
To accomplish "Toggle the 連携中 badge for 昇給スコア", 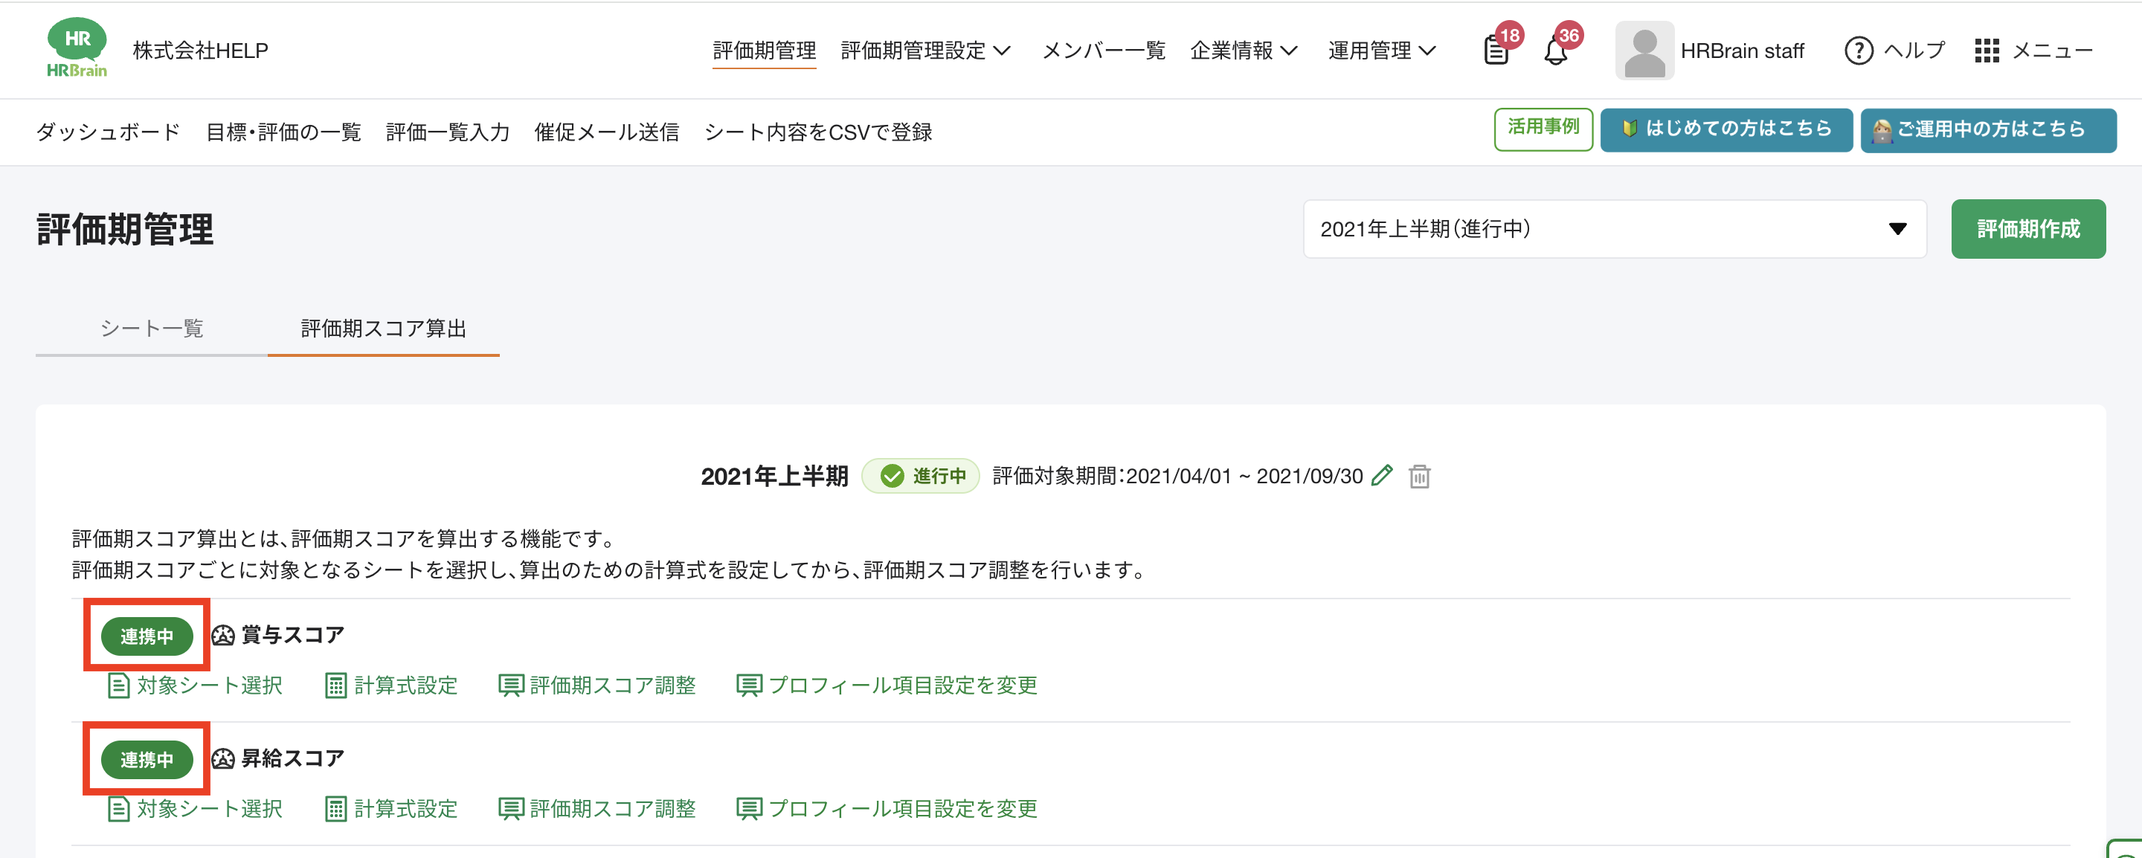I will (147, 759).
